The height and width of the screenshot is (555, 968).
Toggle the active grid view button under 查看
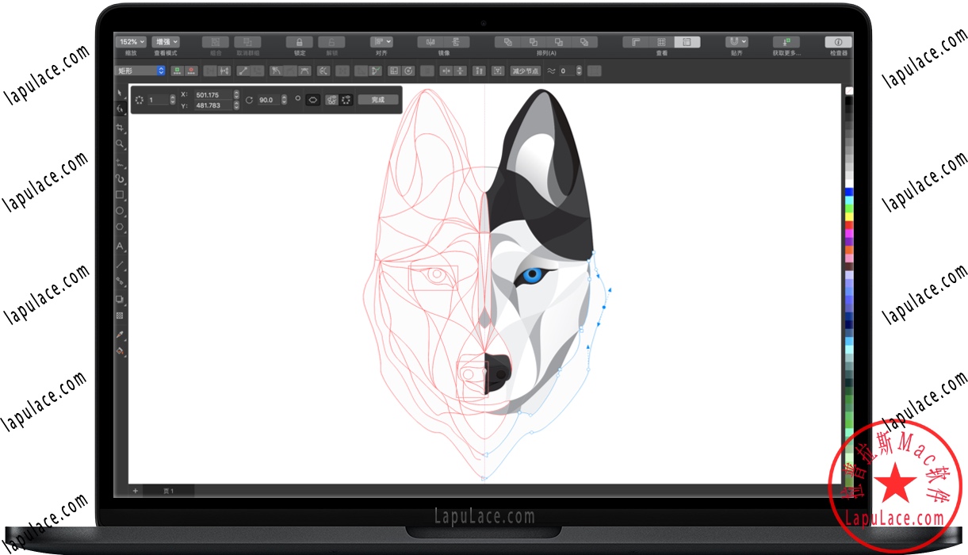point(687,41)
